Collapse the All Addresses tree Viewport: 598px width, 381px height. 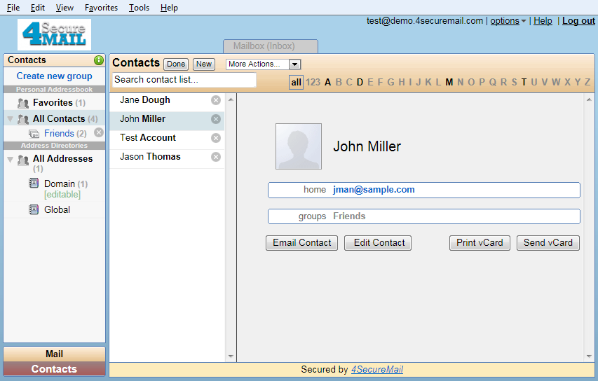[10, 160]
